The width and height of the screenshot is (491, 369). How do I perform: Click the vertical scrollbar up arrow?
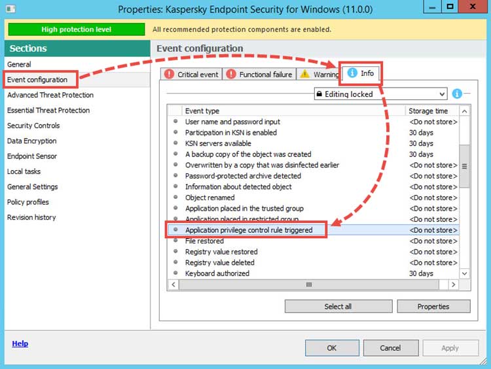465,111
